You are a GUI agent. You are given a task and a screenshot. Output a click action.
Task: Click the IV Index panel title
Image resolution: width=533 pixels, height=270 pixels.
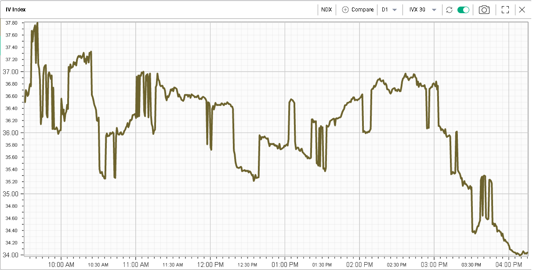click(x=15, y=10)
